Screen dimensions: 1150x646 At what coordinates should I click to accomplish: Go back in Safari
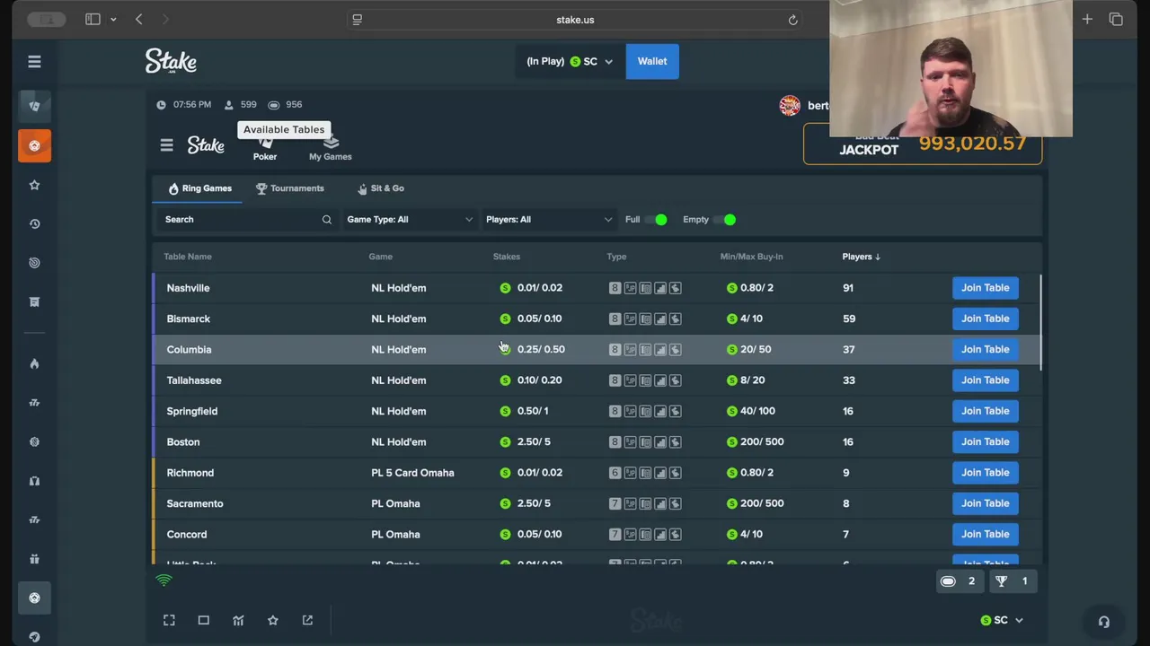click(x=139, y=20)
